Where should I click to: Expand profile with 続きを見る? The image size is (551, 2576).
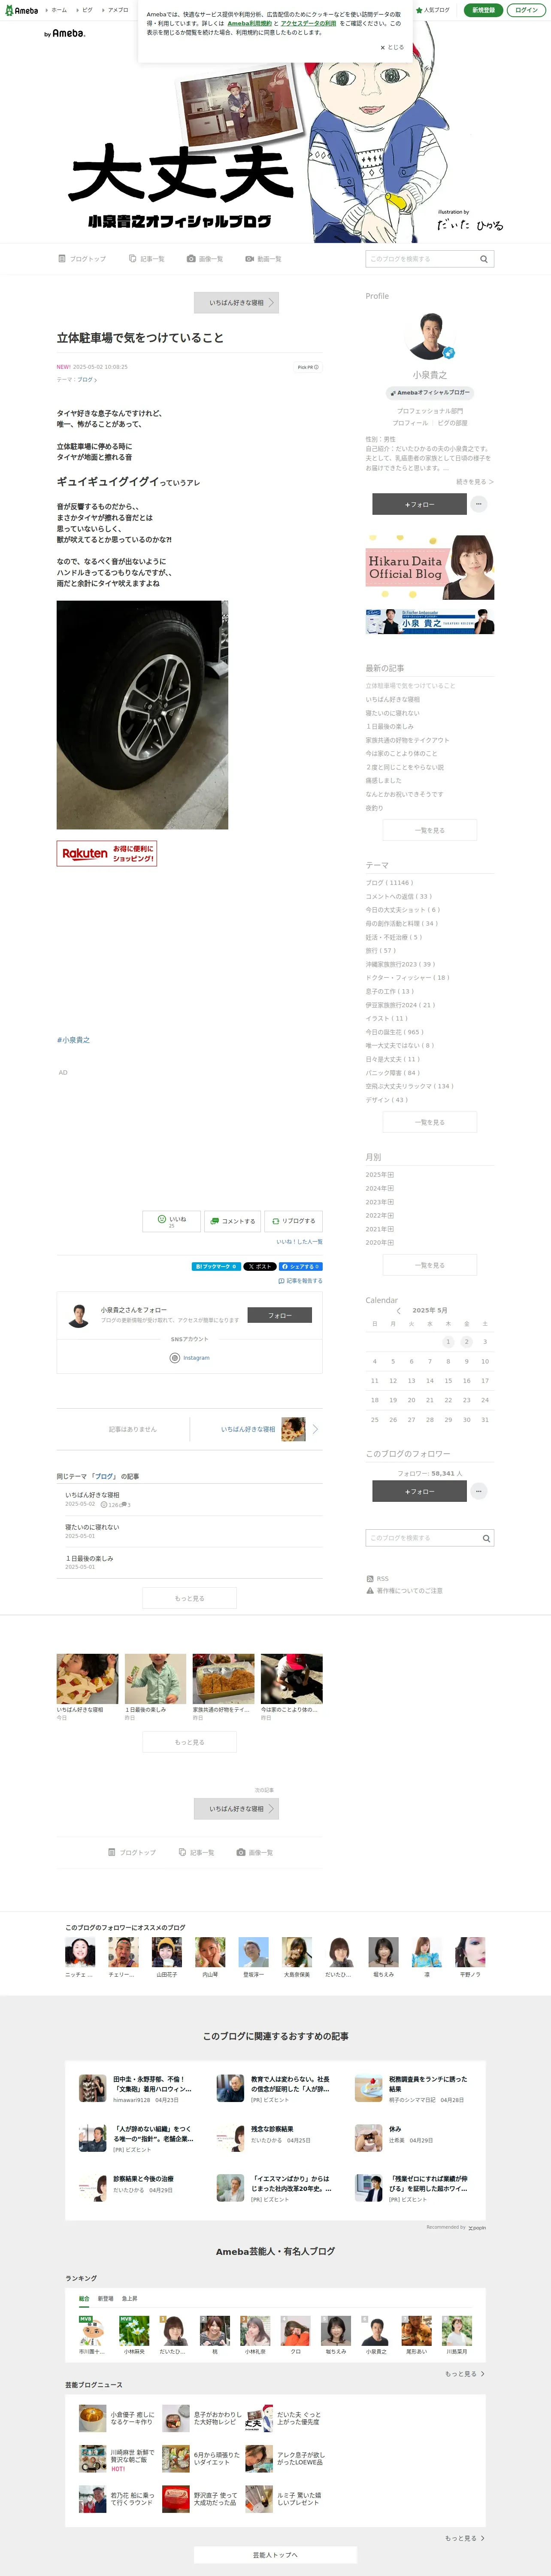click(x=475, y=482)
